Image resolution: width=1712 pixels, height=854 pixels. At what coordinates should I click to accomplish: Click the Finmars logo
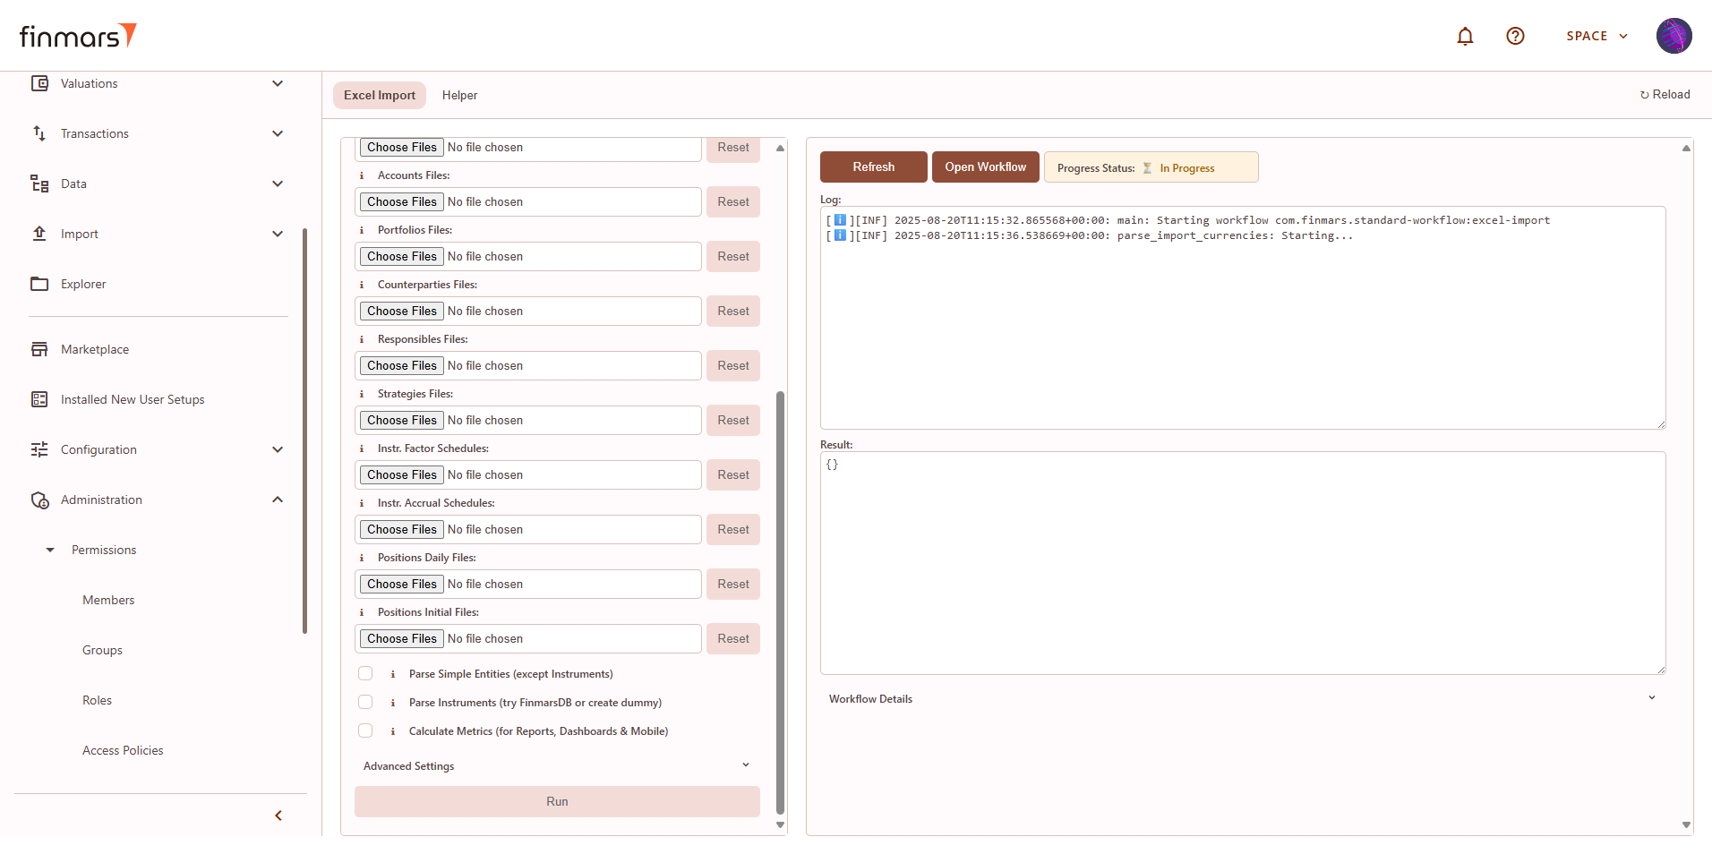click(x=78, y=36)
